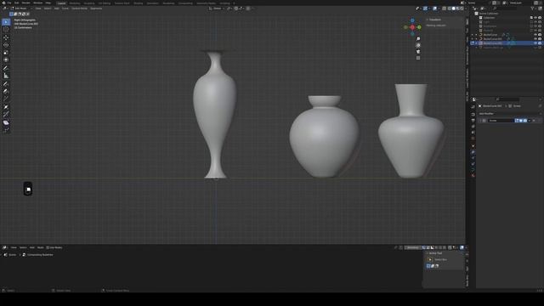Open the File menu
544x306 pixels.
point(9,3)
